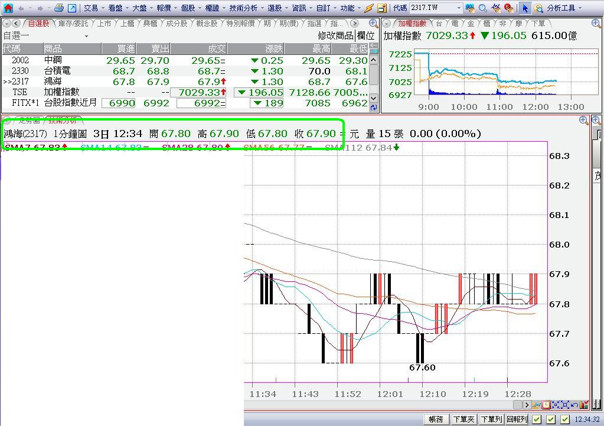The width and height of the screenshot is (604, 426).
Task: Select the 鴻海 2317 watchlist row
Action: (x=185, y=82)
